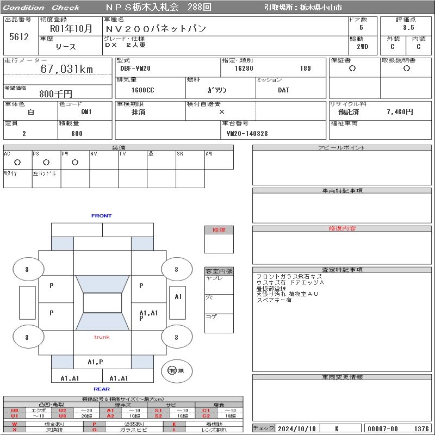Viewport: 435px width, 435px height.
Task: Select the 修復 box label
Action: click(219, 229)
